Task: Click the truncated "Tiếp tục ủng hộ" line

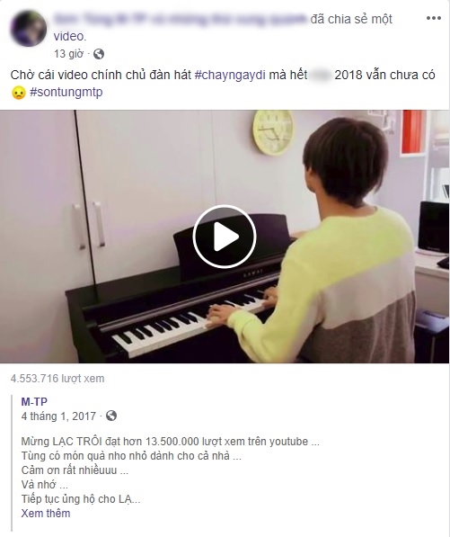Action: 81,499
